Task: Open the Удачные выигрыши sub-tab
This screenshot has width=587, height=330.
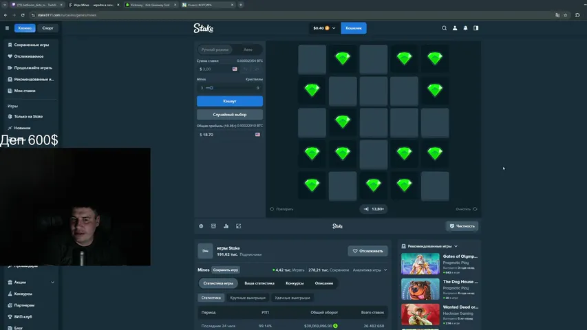Action: [x=292, y=298]
